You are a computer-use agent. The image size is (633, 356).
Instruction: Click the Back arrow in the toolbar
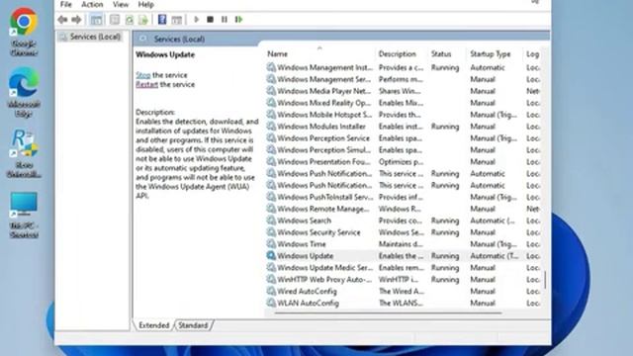pyautogui.click(x=62, y=20)
